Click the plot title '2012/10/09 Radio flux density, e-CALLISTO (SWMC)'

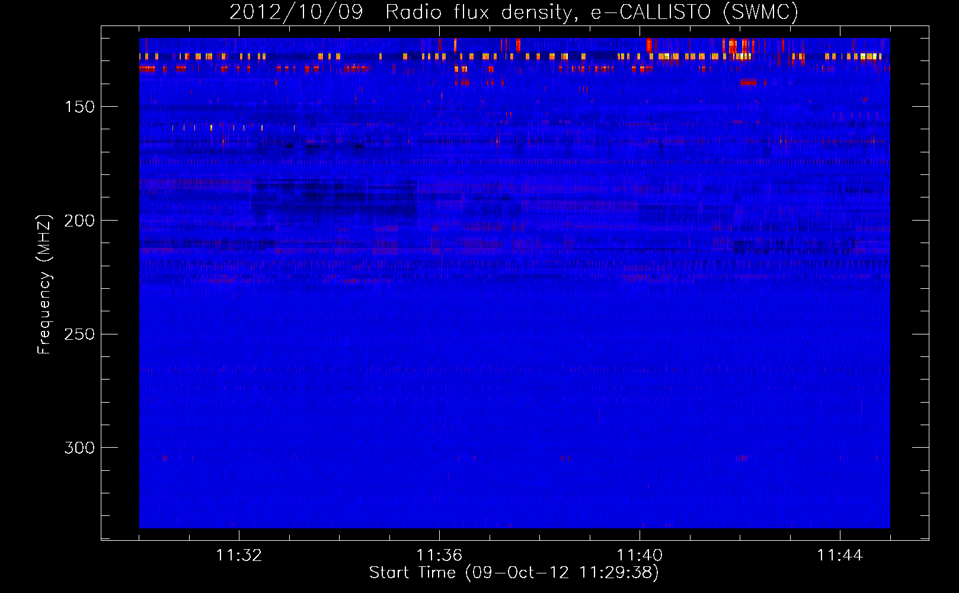pos(514,12)
